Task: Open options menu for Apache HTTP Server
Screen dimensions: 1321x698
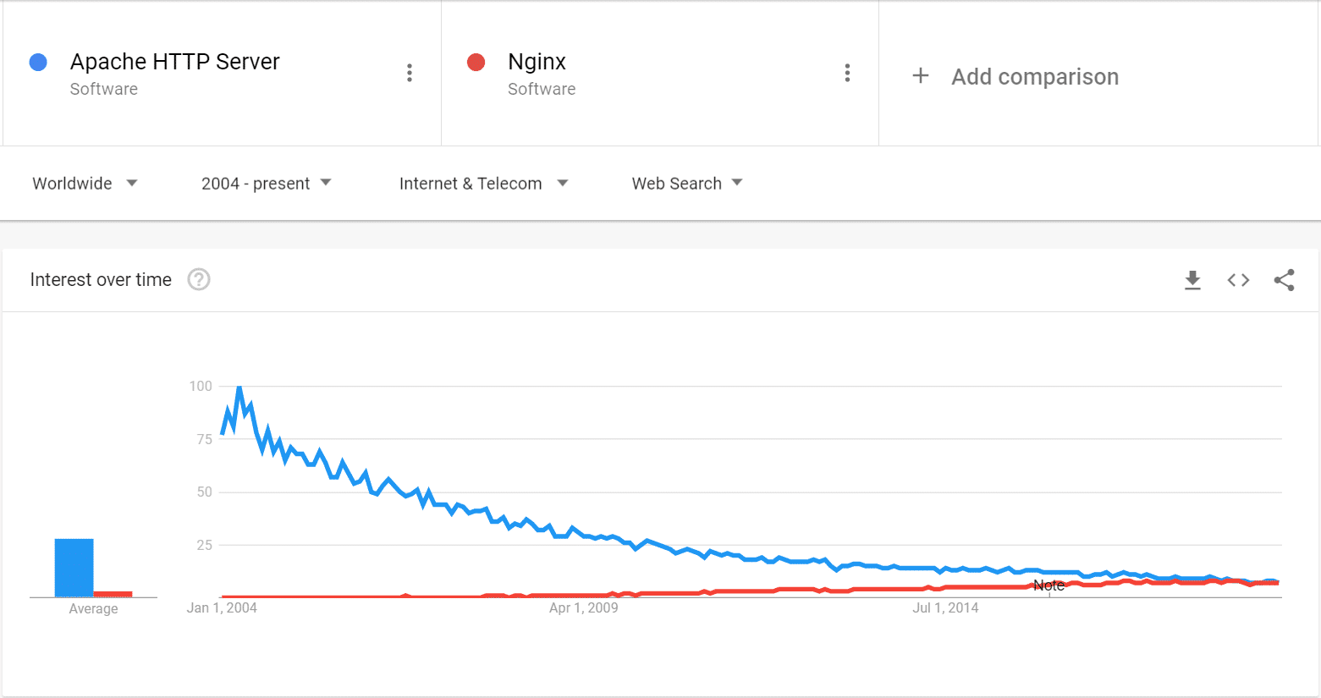Action: pyautogui.click(x=410, y=73)
